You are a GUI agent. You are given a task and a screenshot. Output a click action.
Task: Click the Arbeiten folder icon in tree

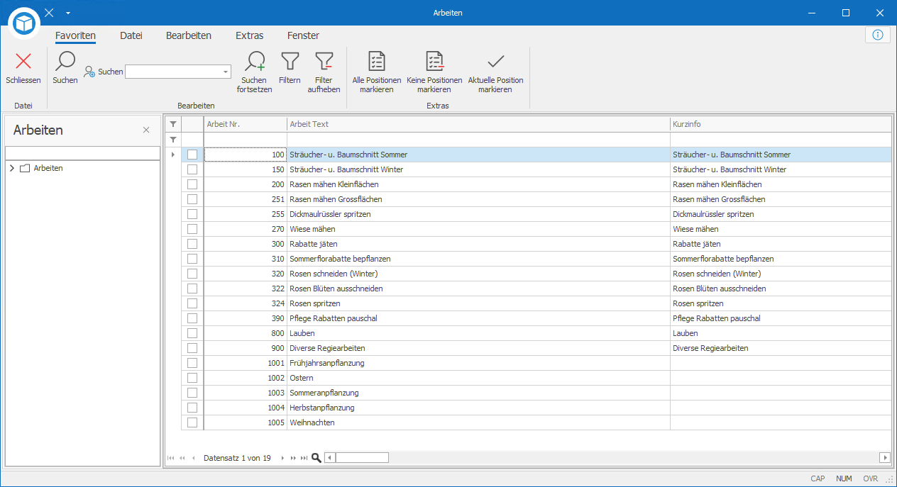25,168
